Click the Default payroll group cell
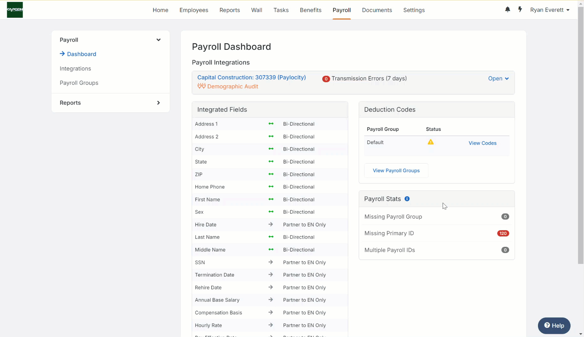Image resolution: width=584 pixels, height=337 pixels. pyautogui.click(x=375, y=142)
